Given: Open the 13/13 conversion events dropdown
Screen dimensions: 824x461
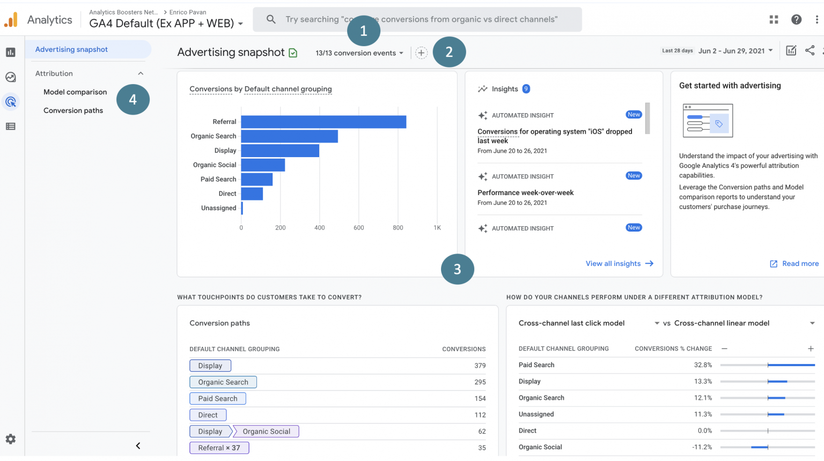Looking at the screenshot, I should [x=359, y=53].
